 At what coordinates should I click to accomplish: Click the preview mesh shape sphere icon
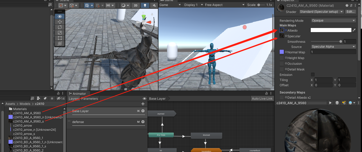[x=337, y=103]
